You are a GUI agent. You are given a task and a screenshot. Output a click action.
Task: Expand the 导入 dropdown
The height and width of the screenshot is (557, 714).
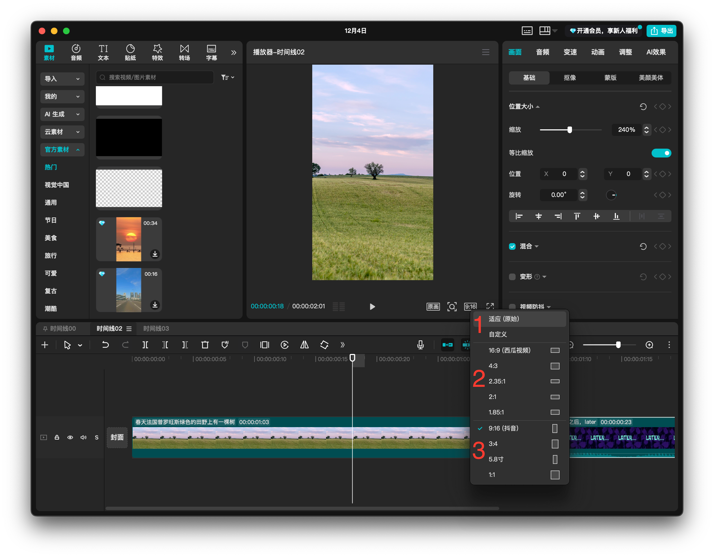click(62, 79)
